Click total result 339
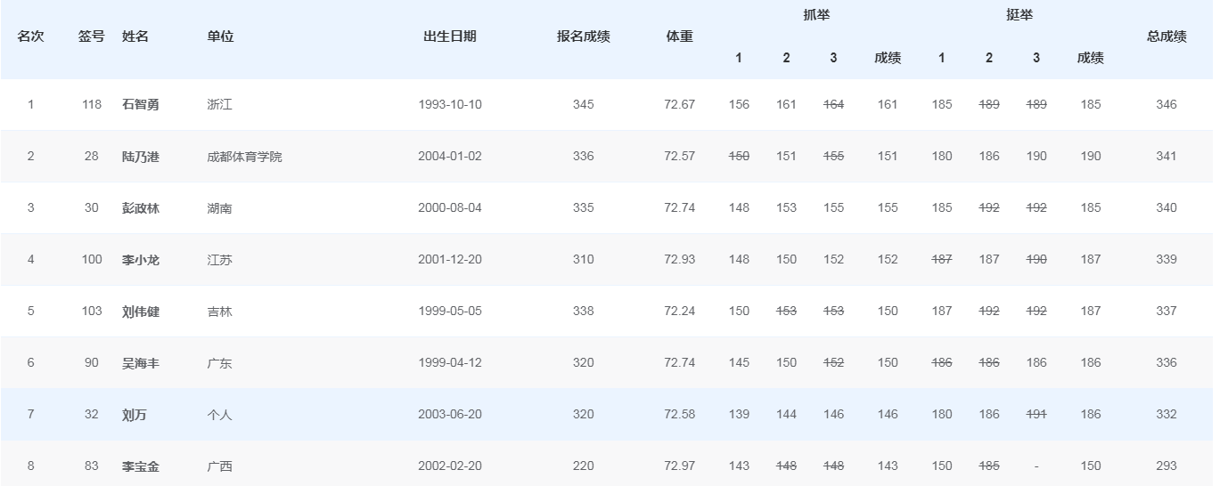Screen dimensions: 1228x486 tap(1167, 259)
